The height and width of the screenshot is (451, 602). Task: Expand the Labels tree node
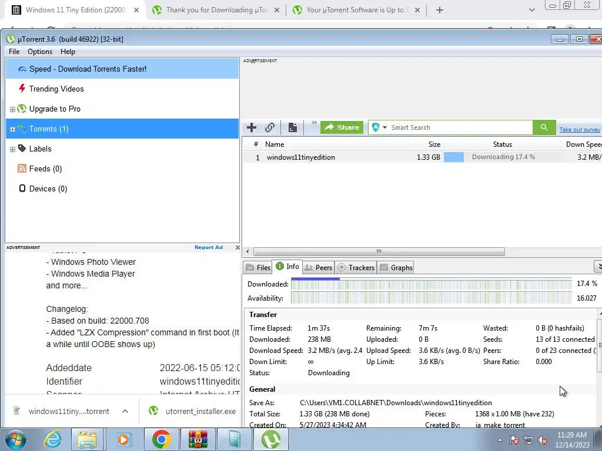(12, 149)
